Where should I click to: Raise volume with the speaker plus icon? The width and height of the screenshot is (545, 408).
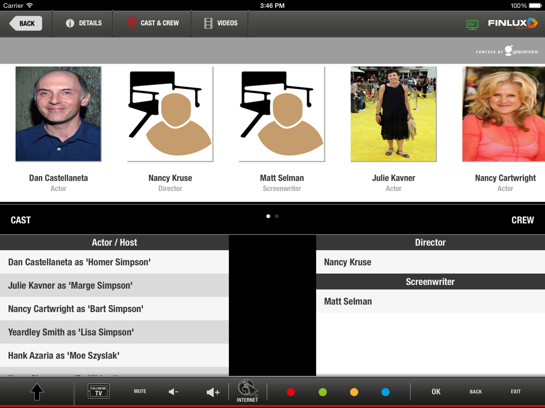[213, 392]
